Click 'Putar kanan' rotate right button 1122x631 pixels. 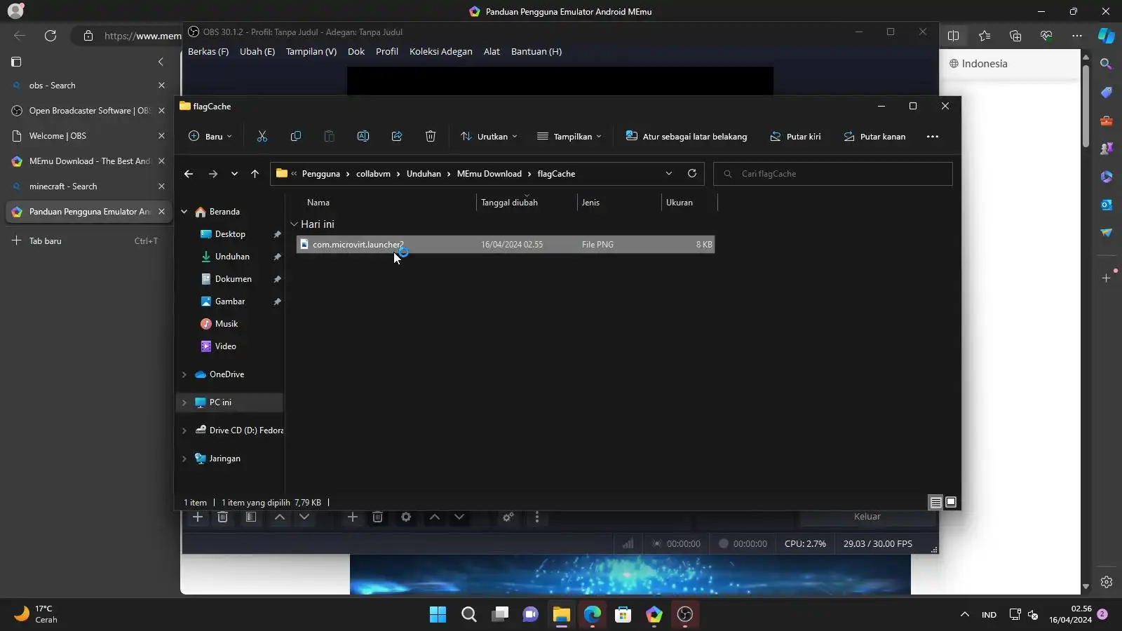(874, 137)
